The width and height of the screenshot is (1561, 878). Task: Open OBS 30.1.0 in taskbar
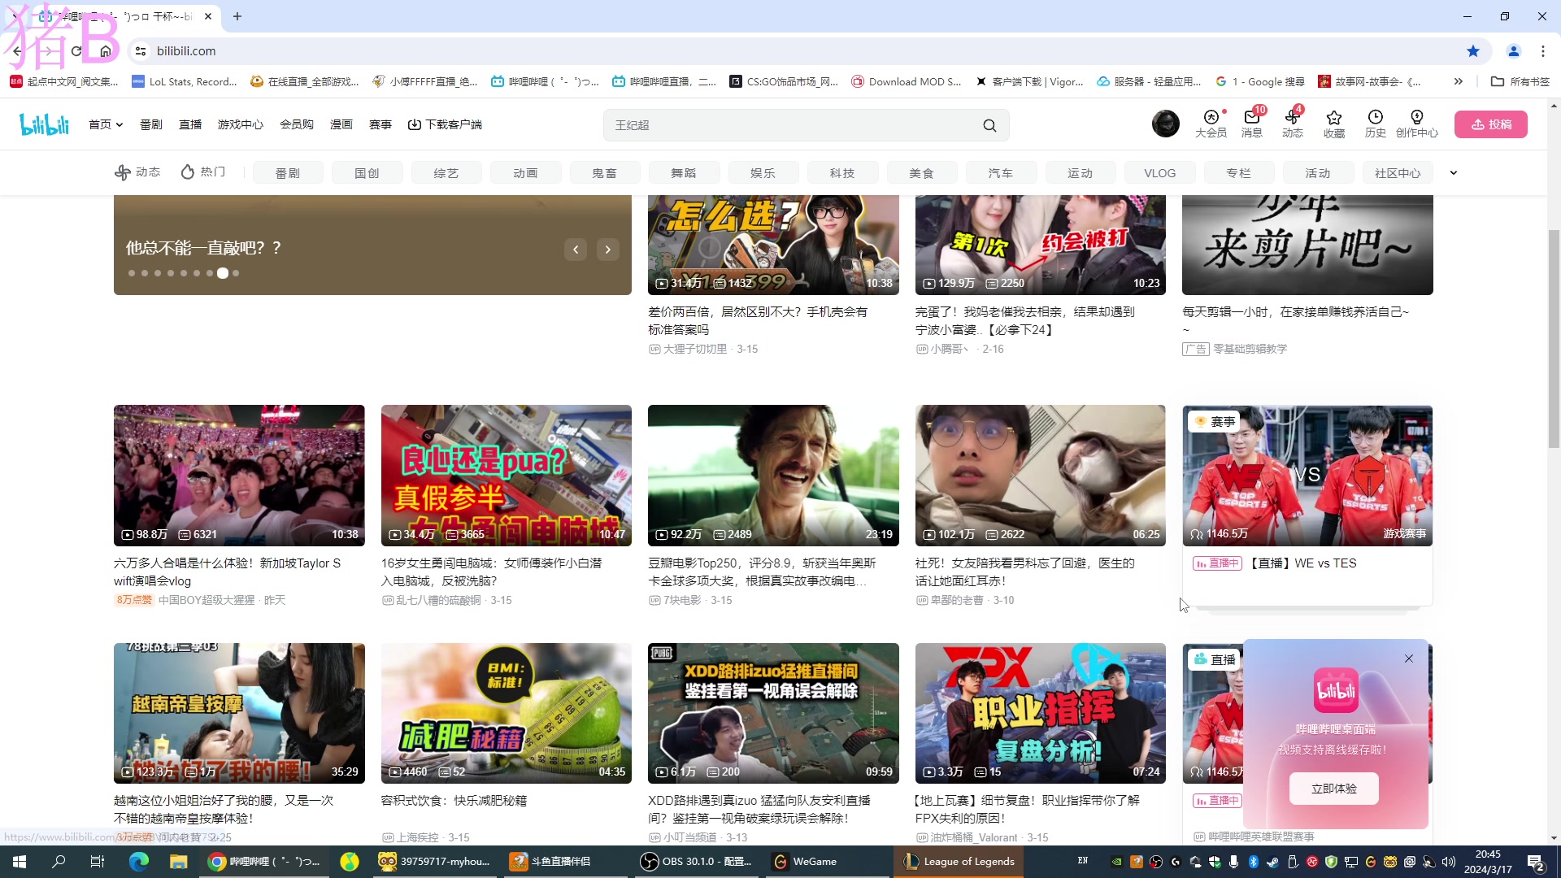tap(697, 862)
